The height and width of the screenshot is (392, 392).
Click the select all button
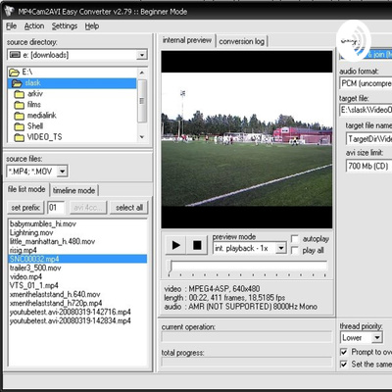click(129, 208)
